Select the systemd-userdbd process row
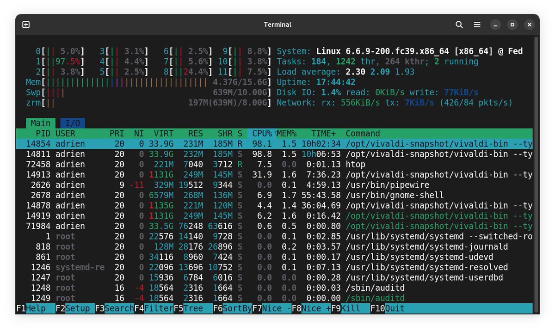Screen dimensions: 555x331 click(x=274, y=277)
